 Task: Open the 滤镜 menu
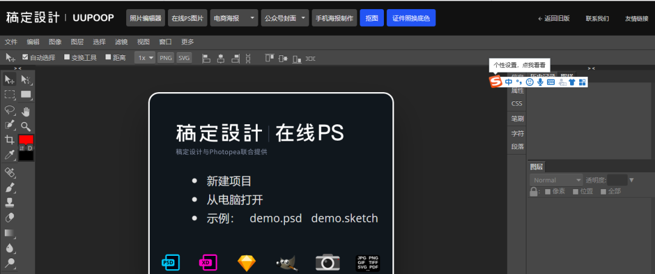(121, 42)
